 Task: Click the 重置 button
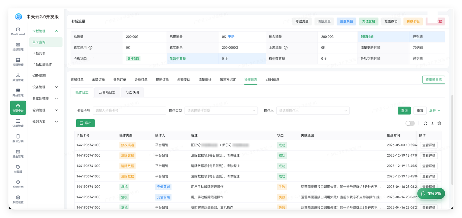[420, 110]
